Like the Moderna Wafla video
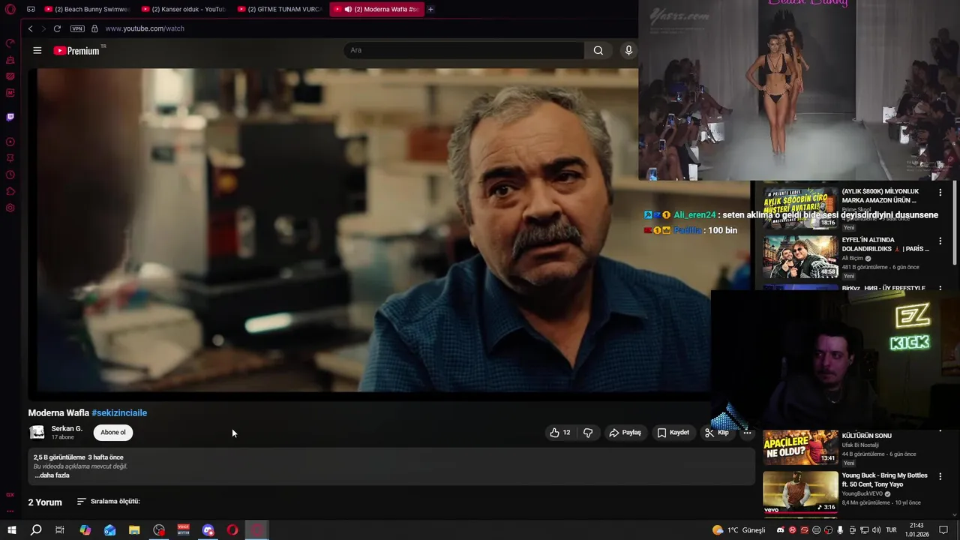960x540 pixels. (559, 433)
